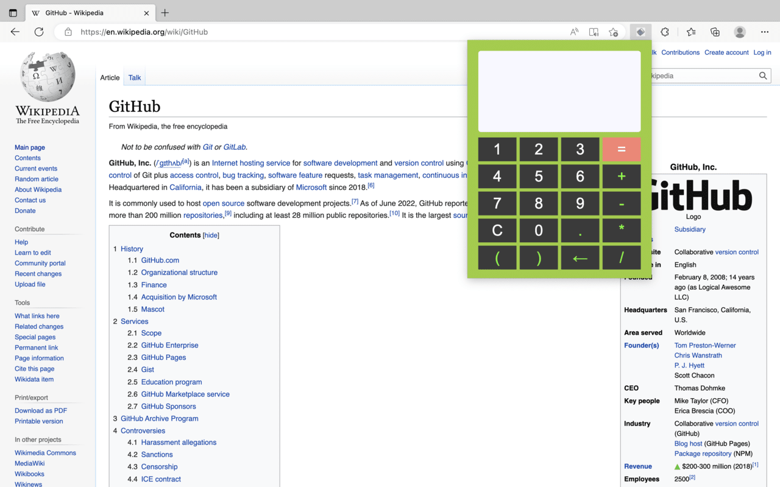
Task: Open the Contributions link
Action: click(x=680, y=52)
